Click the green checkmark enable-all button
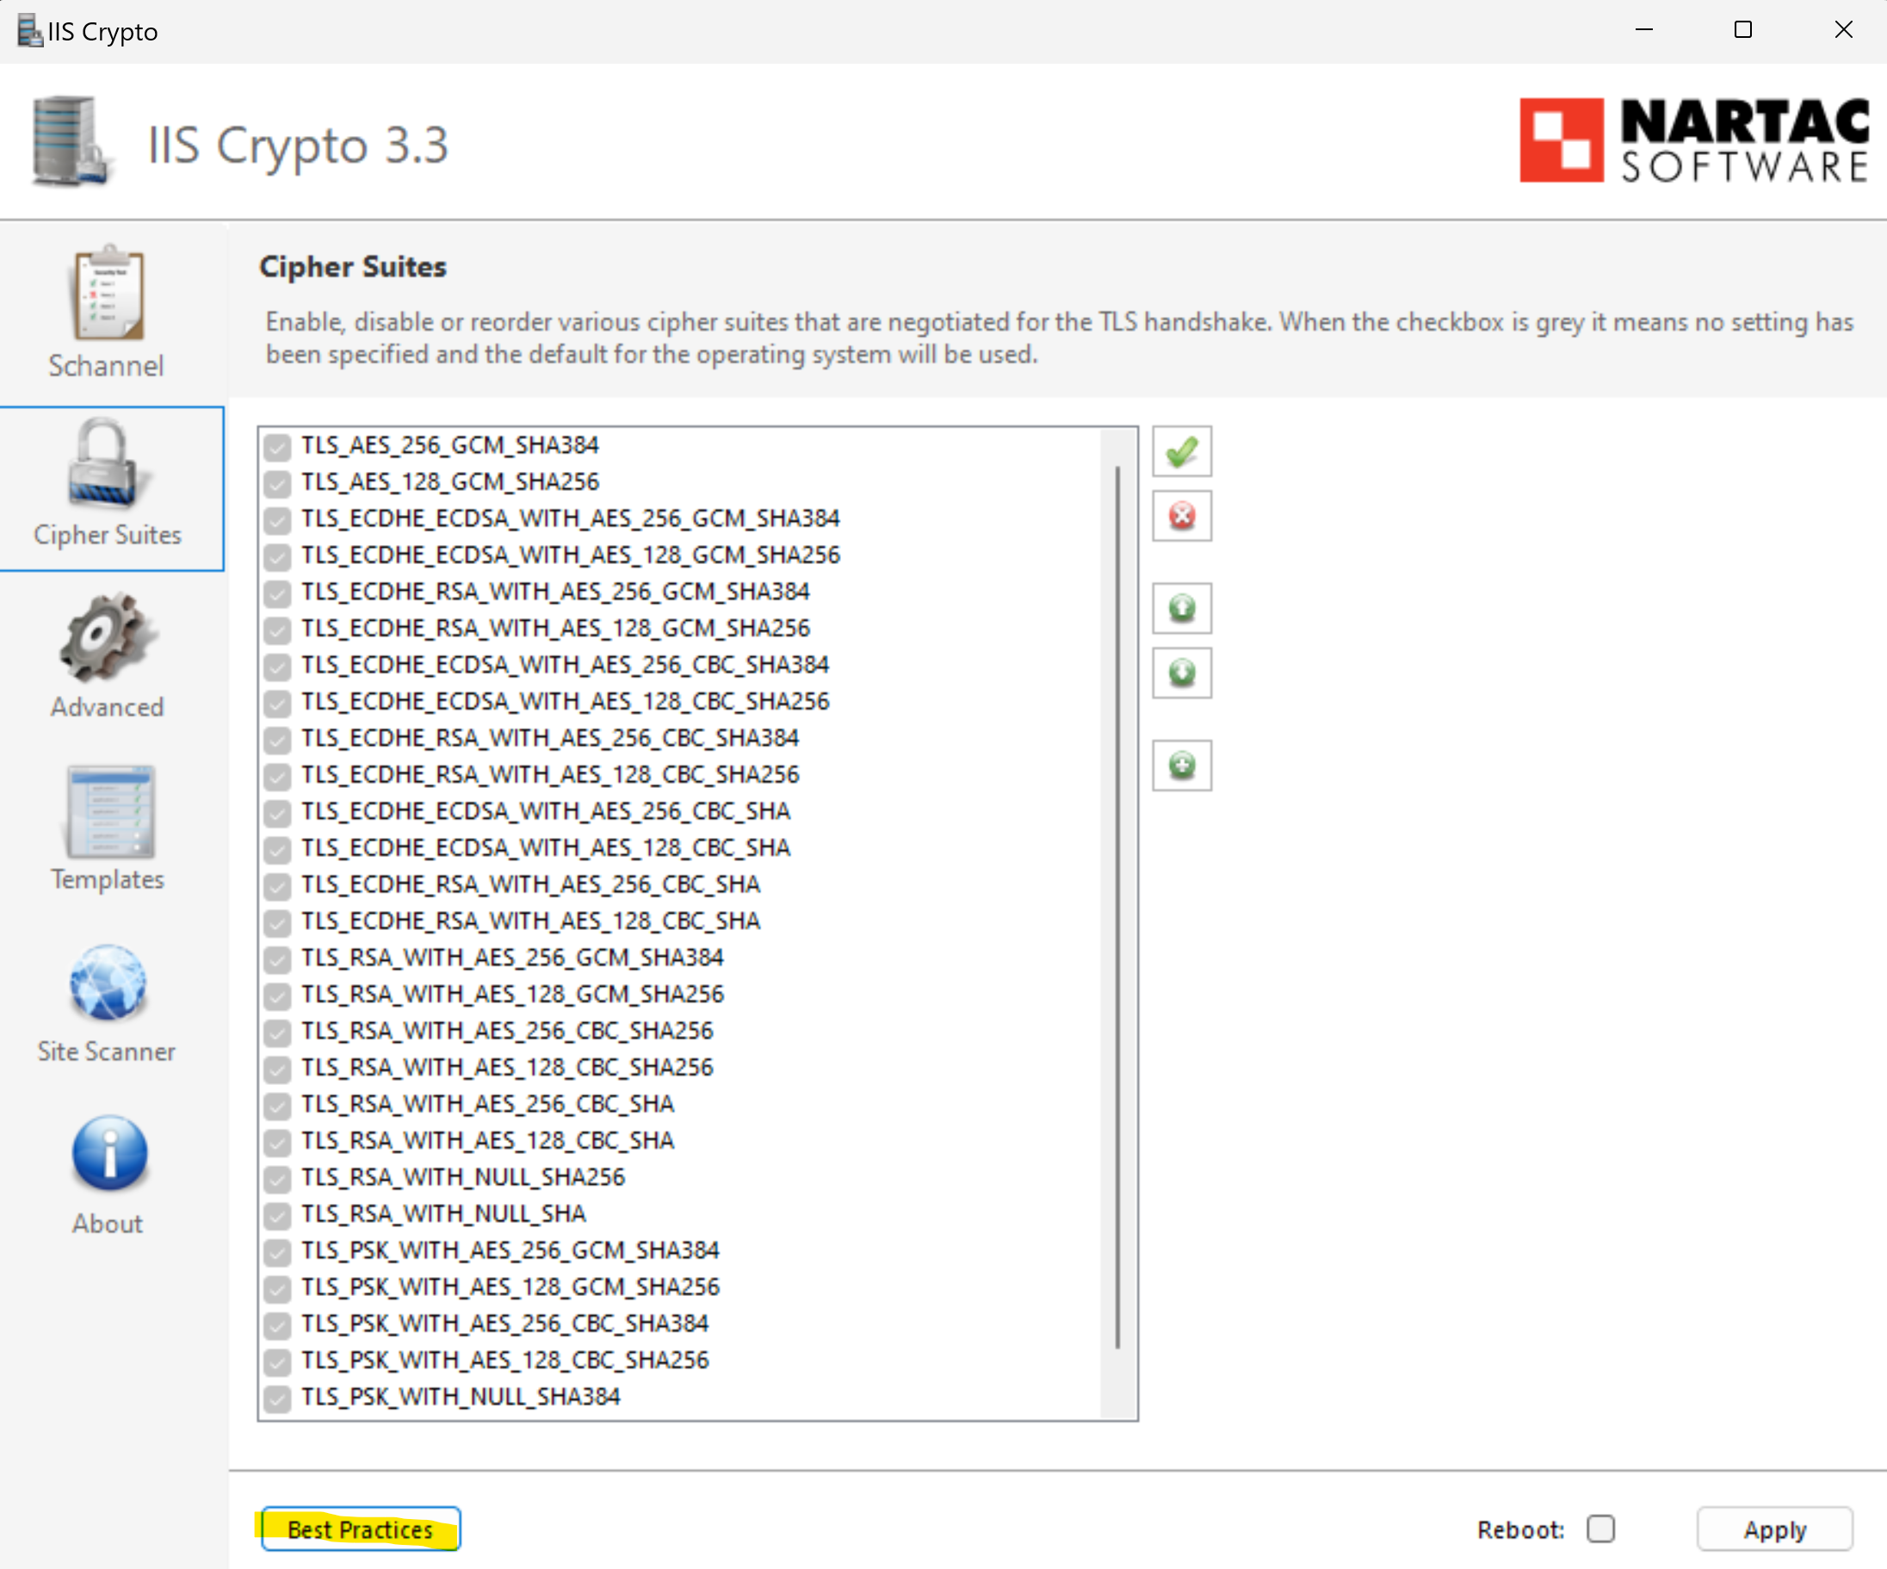The height and width of the screenshot is (1569, 1887). pos(1182,451)
